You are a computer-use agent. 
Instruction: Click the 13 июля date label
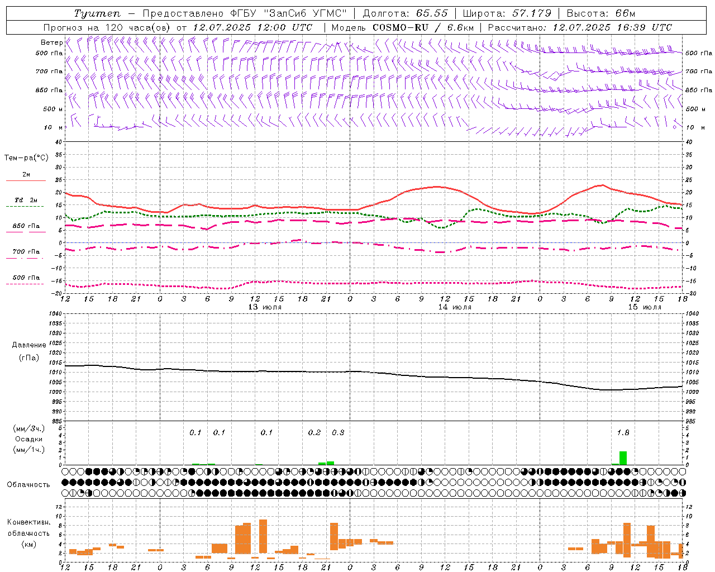pyautogui.click(x=265, y=307)
